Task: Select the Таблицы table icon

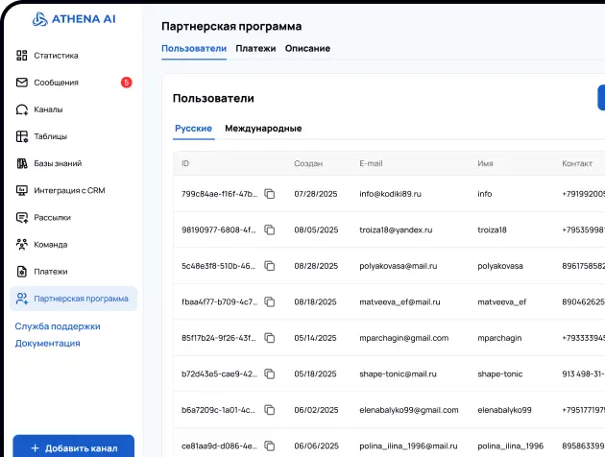Action: 22,136
